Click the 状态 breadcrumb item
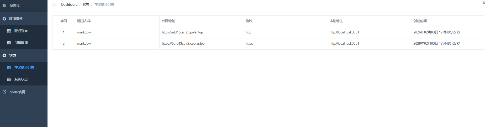Screen dimensions: 485x127 pyautogui.click(x=86, y=4)
